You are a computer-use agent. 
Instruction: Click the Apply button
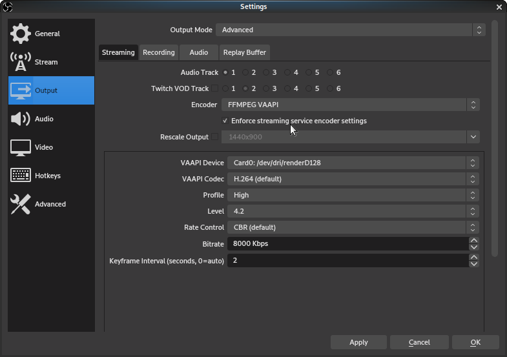click(358, 342)
